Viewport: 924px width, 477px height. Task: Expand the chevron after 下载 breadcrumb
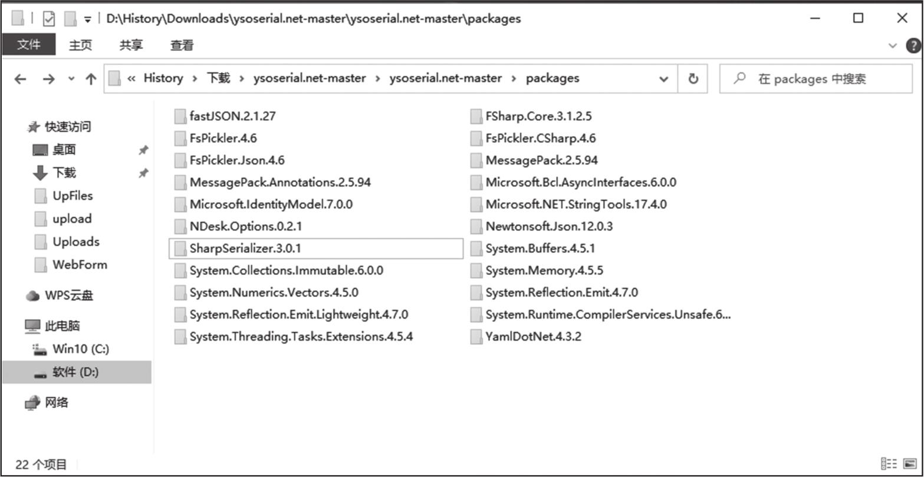(242, 78)
